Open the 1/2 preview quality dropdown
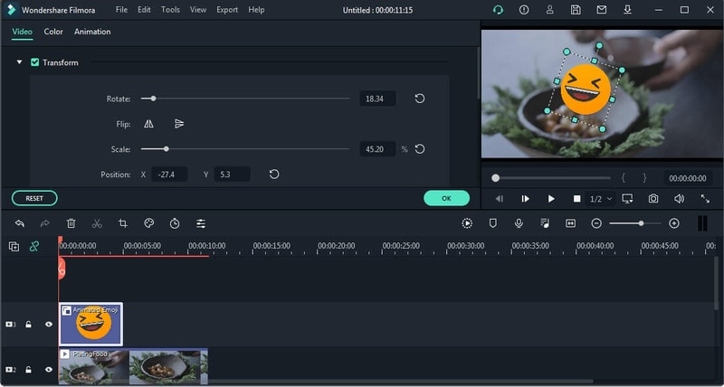 pos(601,199)
